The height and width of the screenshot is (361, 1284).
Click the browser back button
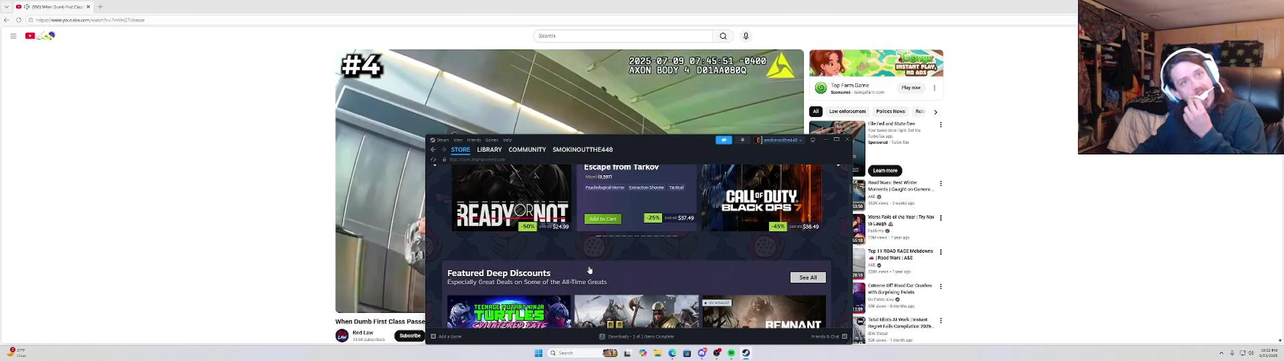[x=7, y=20]
